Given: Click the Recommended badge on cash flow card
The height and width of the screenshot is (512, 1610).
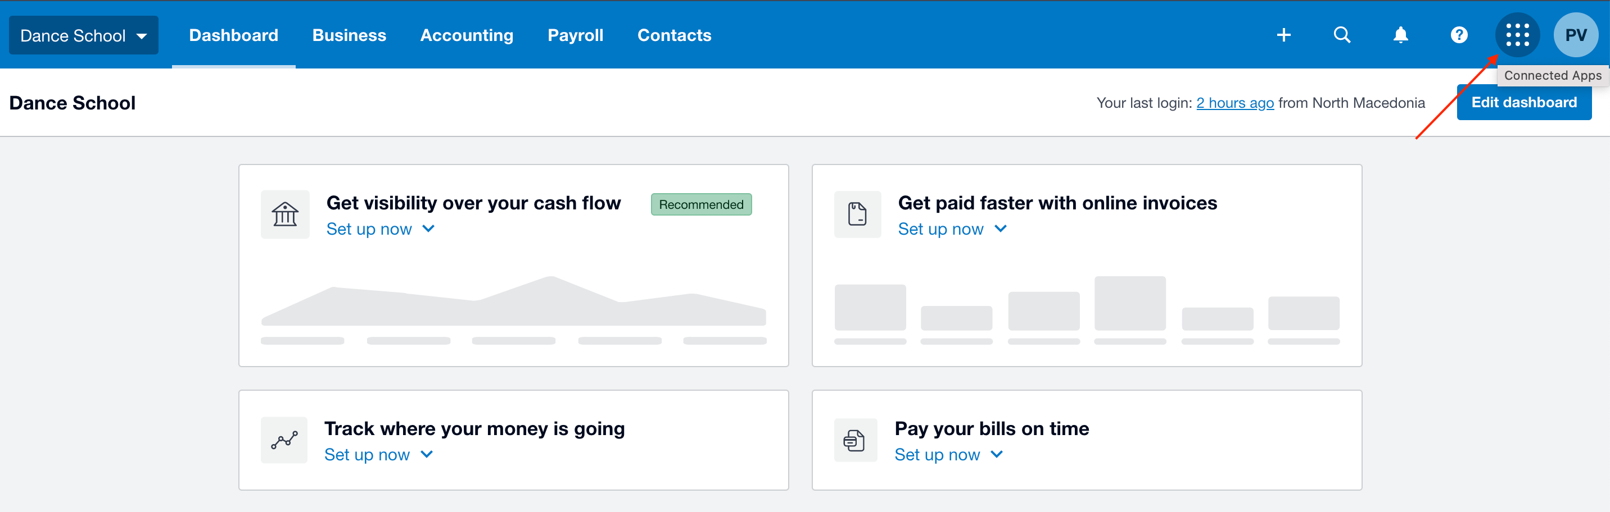Looking at the screenshot, I should pos(700,204).
